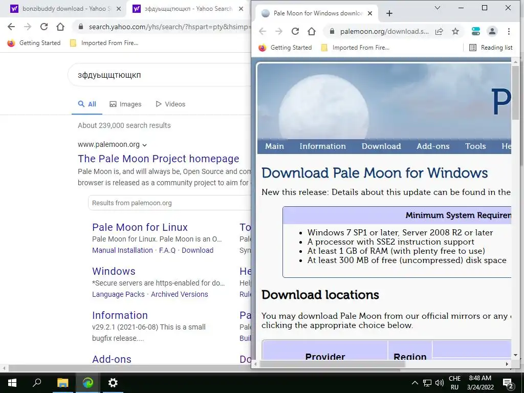Click the Results from palemoon.org search box

(x=169, y=203)
